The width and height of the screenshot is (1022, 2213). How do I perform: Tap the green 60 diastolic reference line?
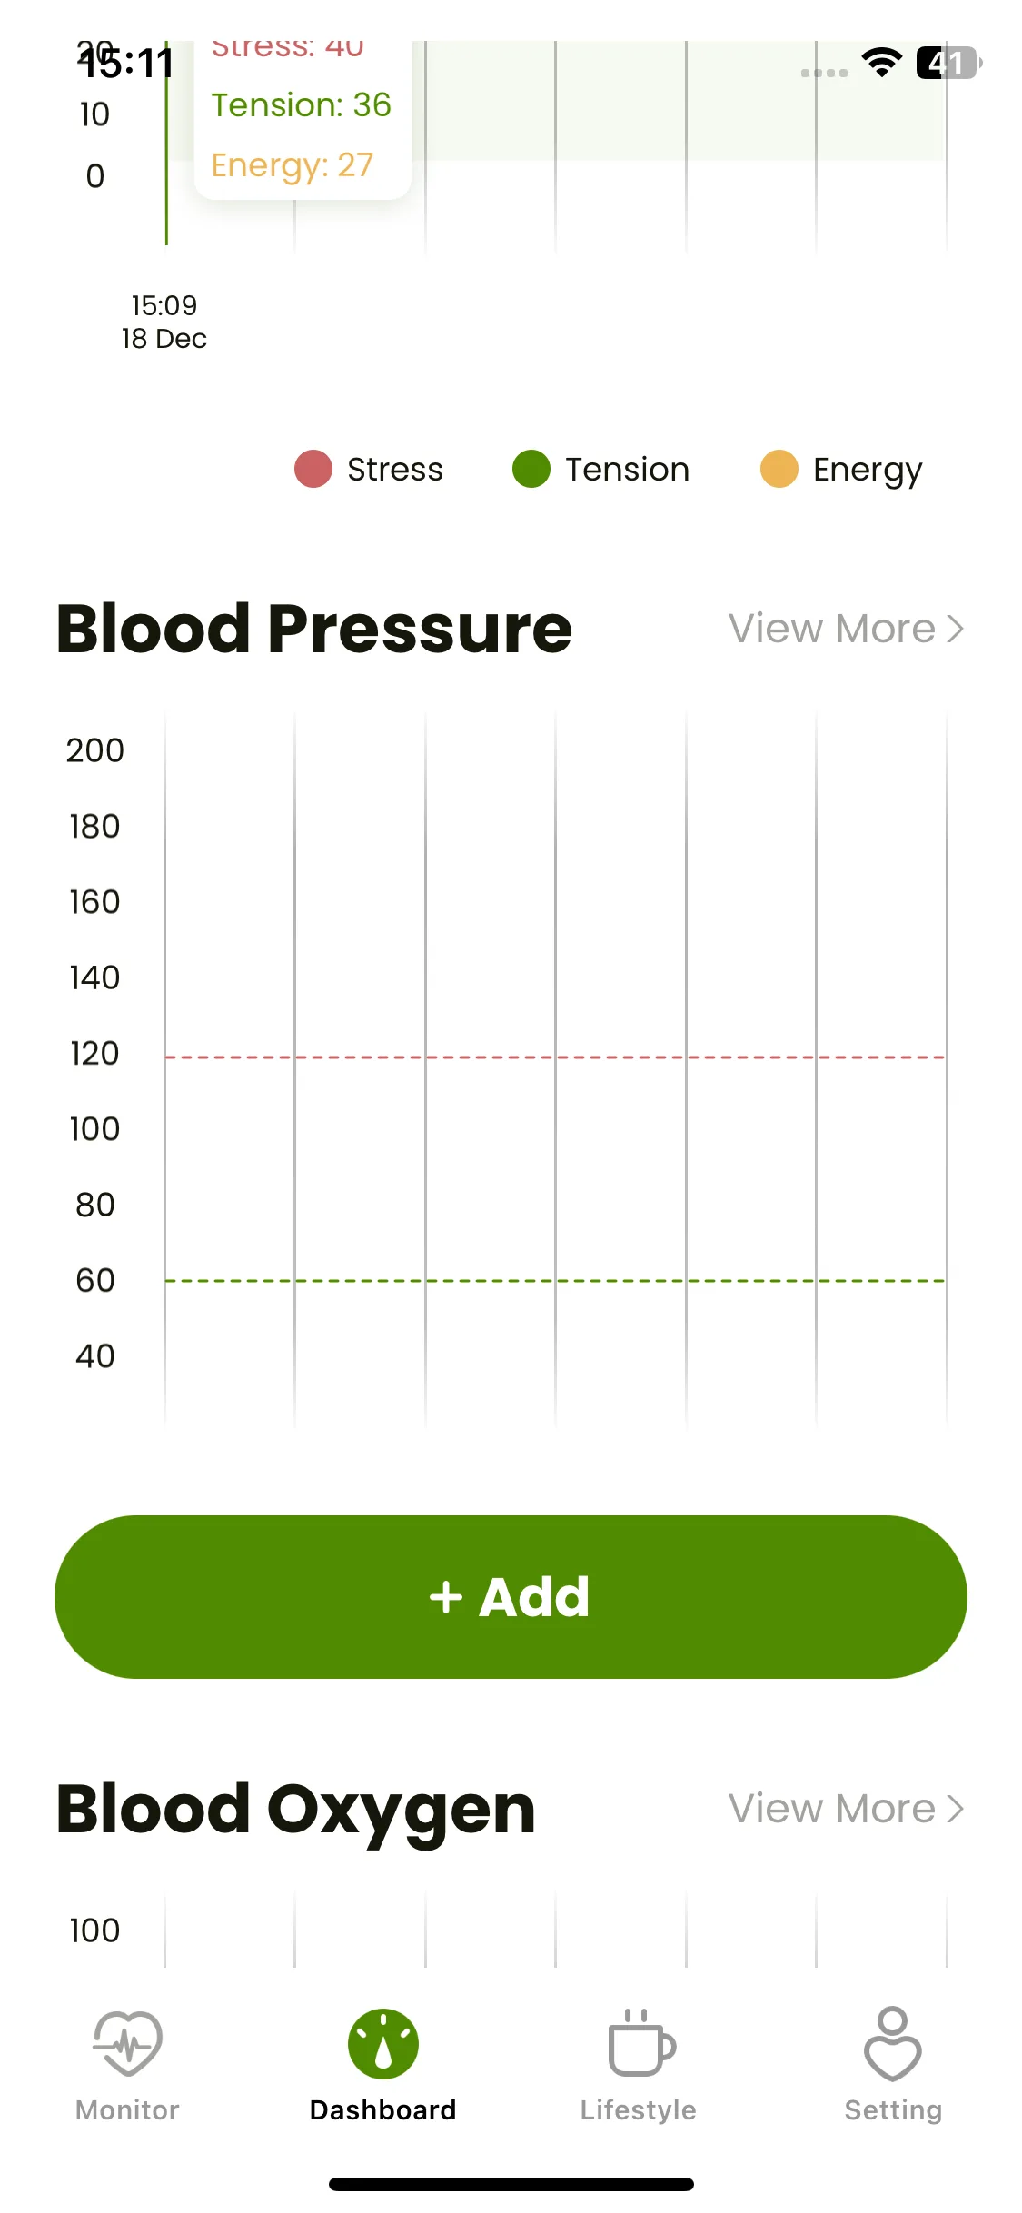555,1280
